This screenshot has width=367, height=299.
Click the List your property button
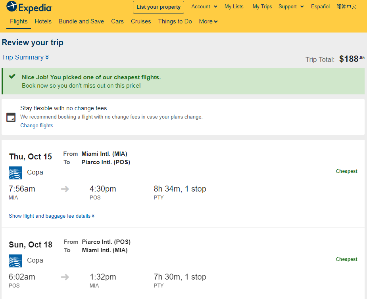click(158, 7)
